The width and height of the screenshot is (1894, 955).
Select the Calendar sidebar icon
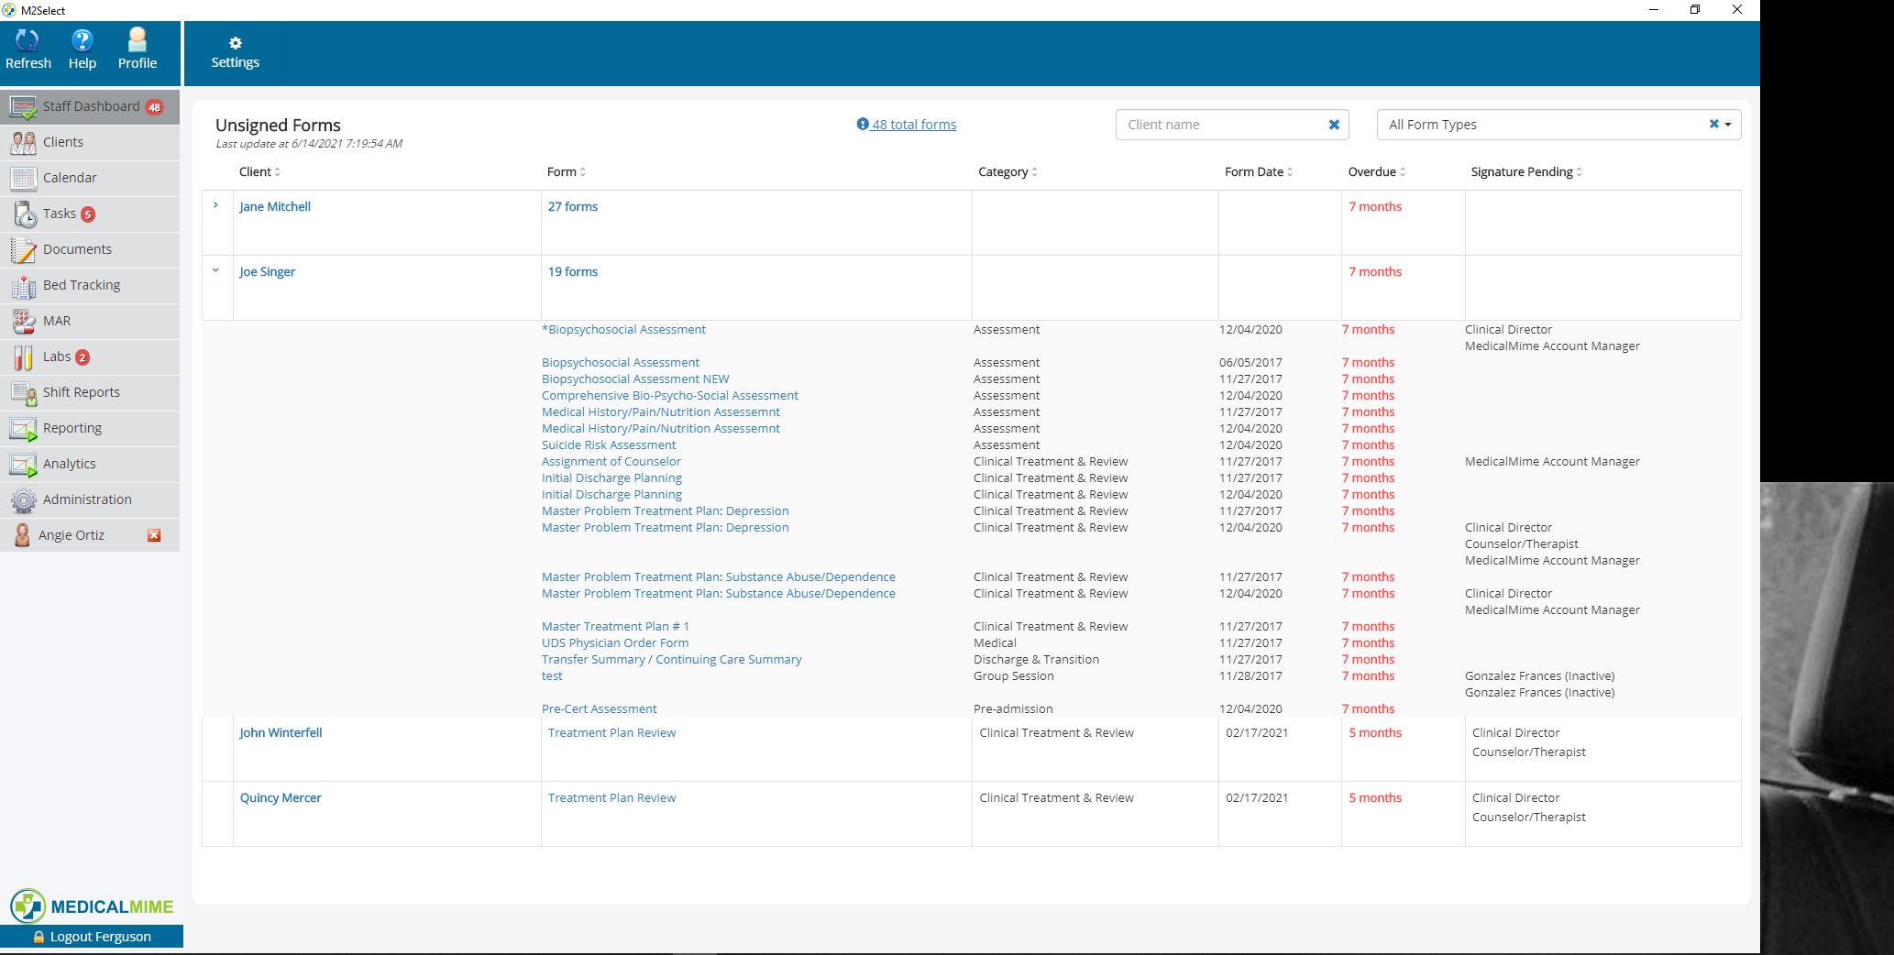(x=69, y=178)
